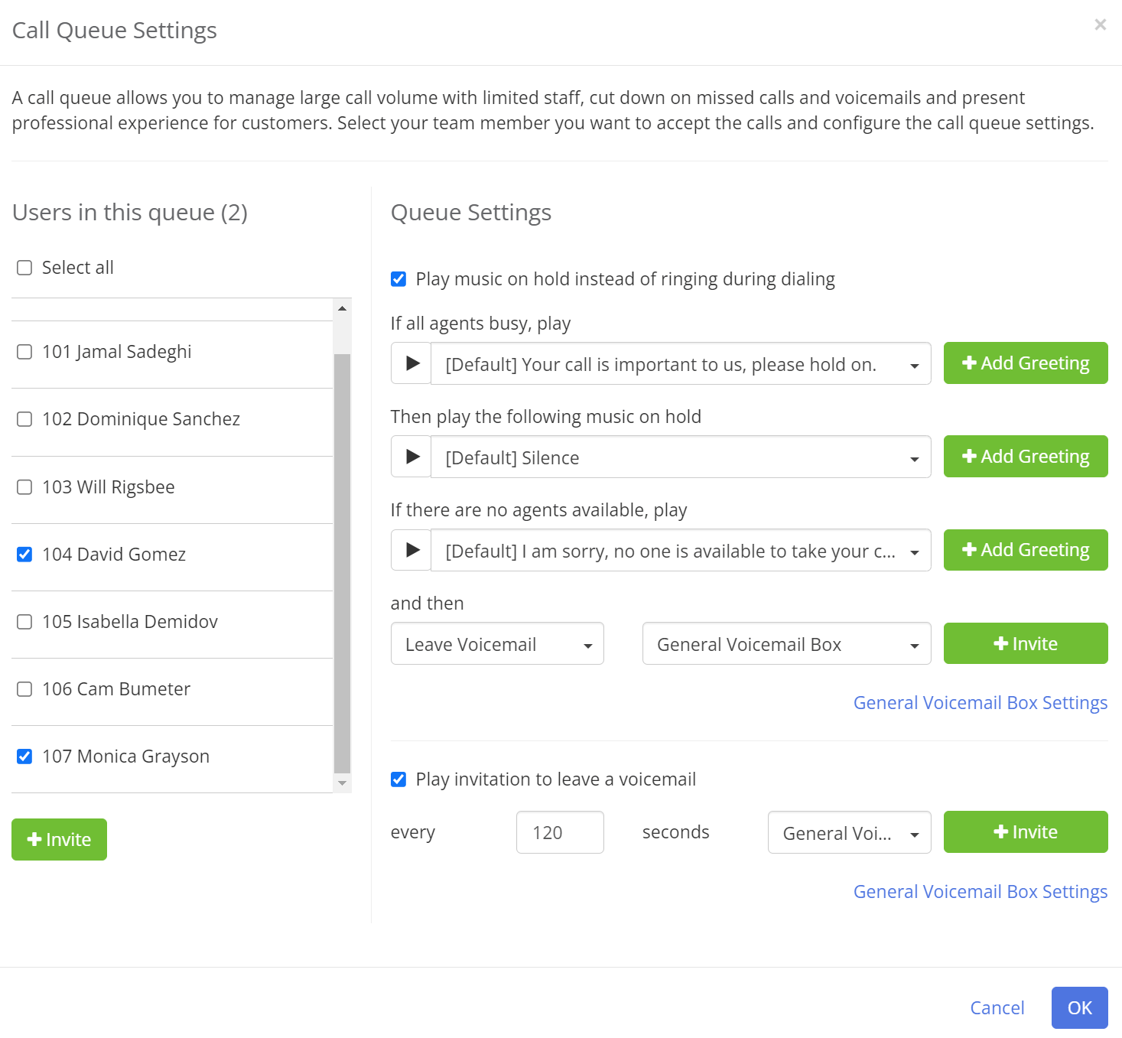Screen dimensions: 1122x1038
Task: Play the busy agents greeting preview
Action: (x=411, y=363)
